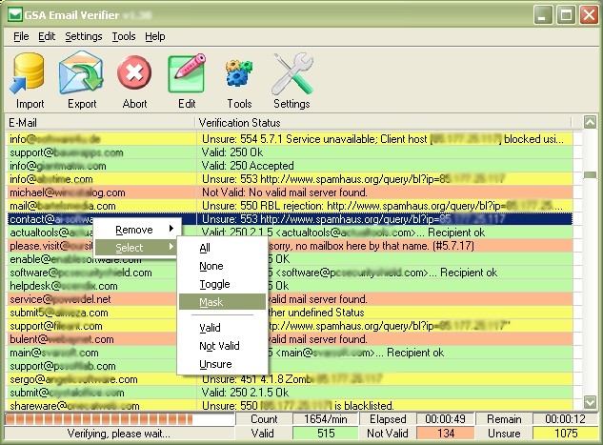Open the Help menu
The height and width of the screenshot is (445, 603).
point(154,36)
